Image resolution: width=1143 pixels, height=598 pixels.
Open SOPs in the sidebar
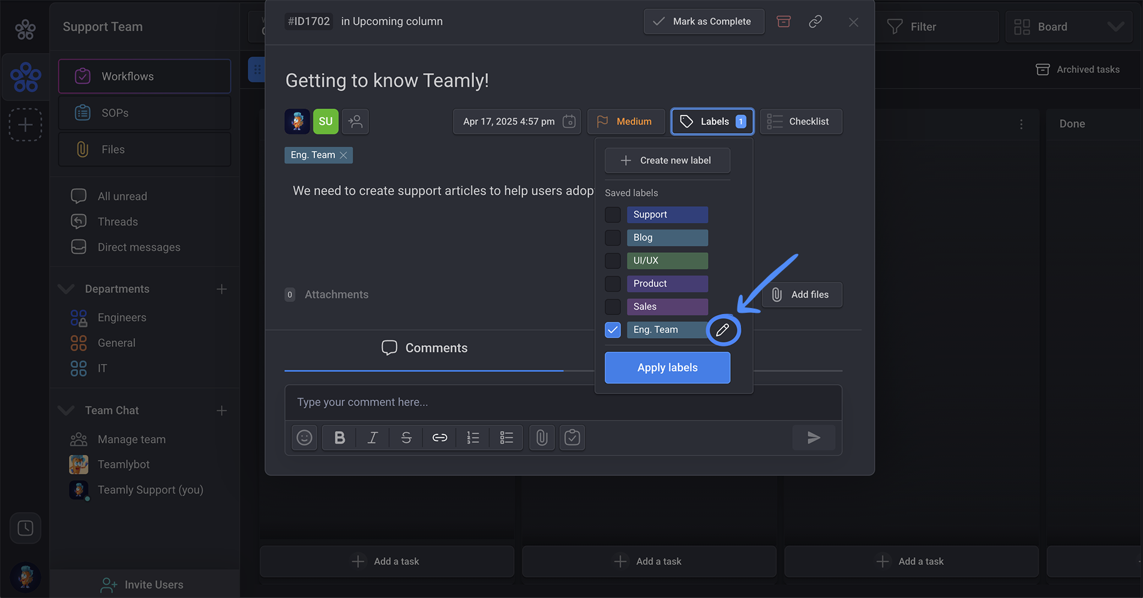[145, 113]
